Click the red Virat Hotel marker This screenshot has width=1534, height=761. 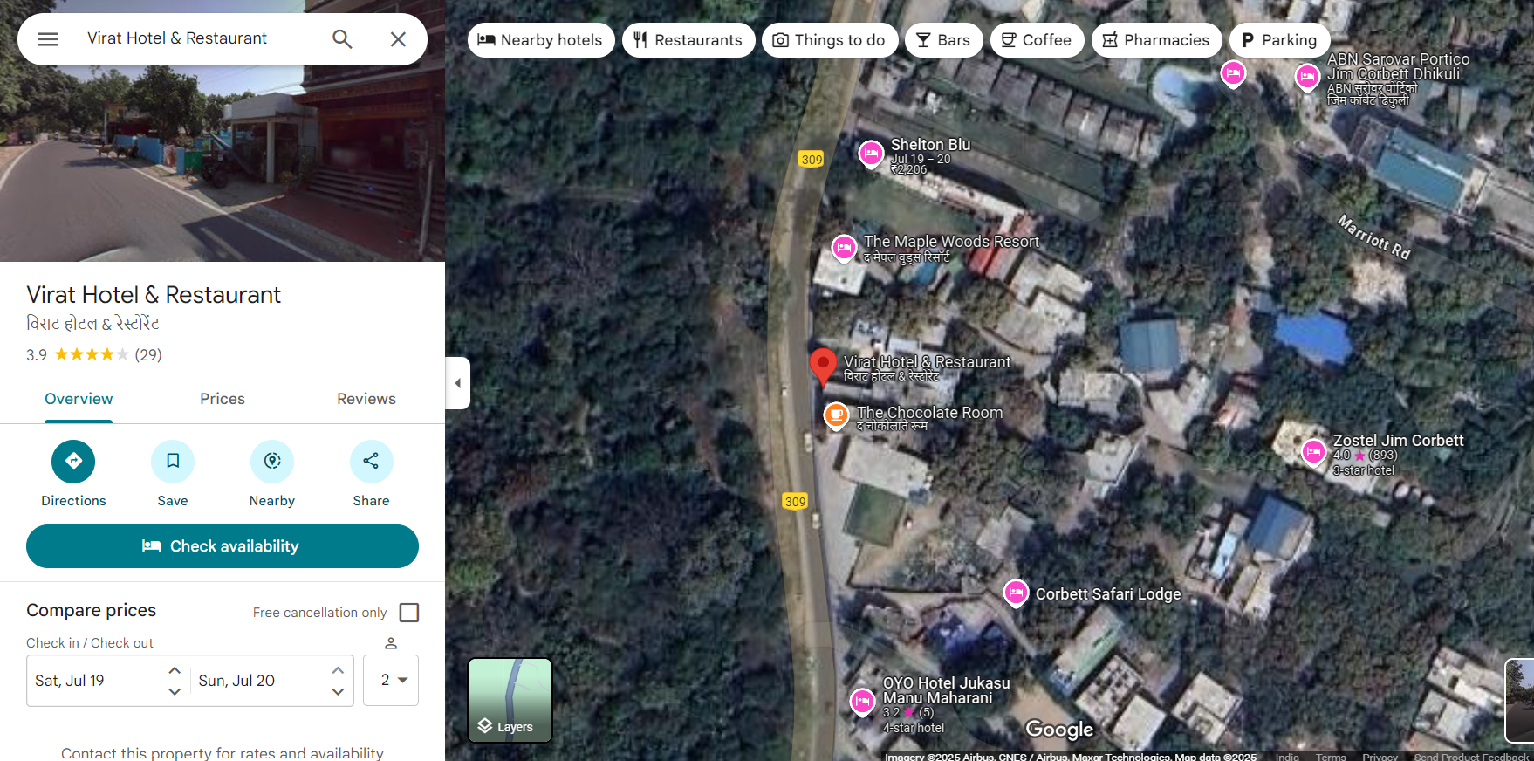pos(823,367)
